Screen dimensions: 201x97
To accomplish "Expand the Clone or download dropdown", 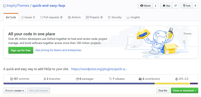I will click(185, 90).
